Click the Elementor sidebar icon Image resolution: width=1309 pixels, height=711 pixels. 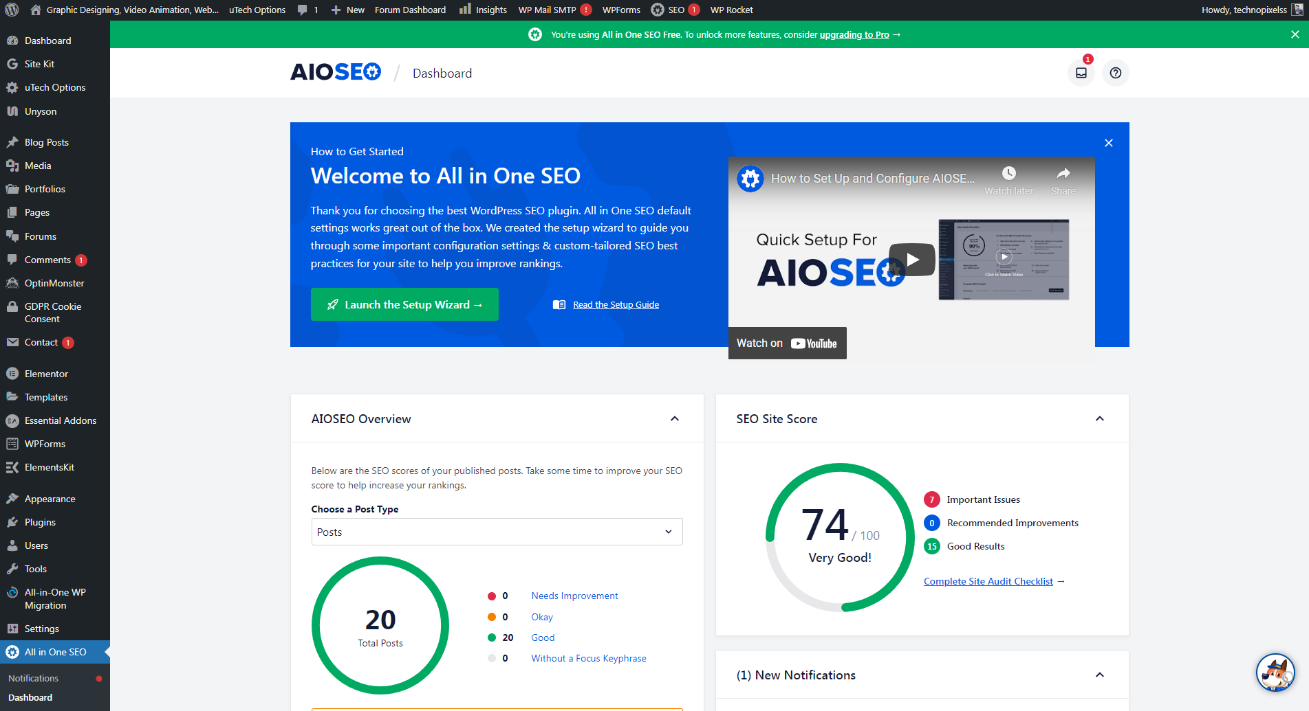point(12,374)
